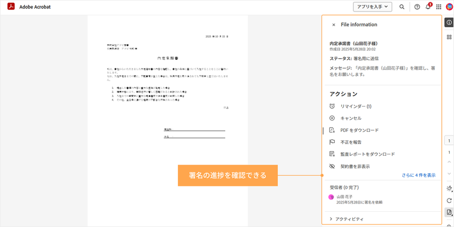Select 不正を報告 action
The image size is (454, 227).
(x=351, y=142)
